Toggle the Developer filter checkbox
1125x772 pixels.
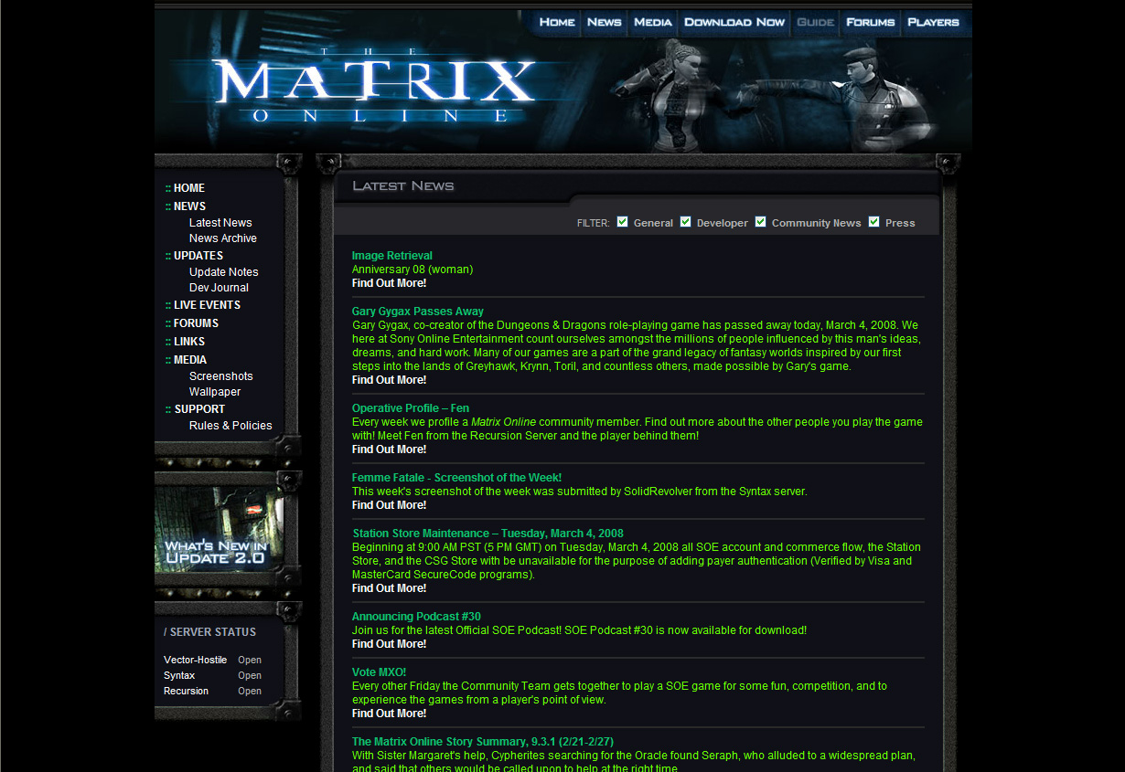(686, 222)
